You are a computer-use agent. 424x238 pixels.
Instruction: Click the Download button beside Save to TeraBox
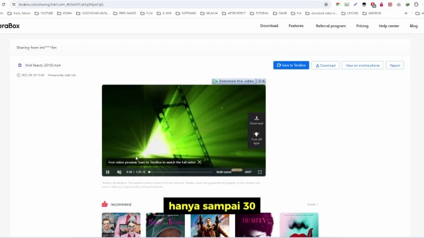tap(325, 65)
